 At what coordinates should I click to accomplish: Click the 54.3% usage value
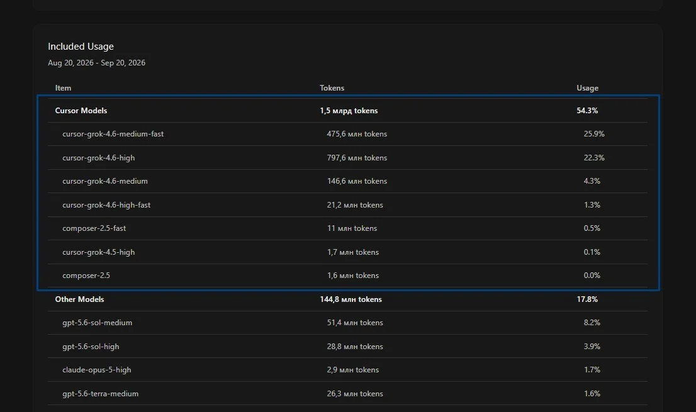587,111
